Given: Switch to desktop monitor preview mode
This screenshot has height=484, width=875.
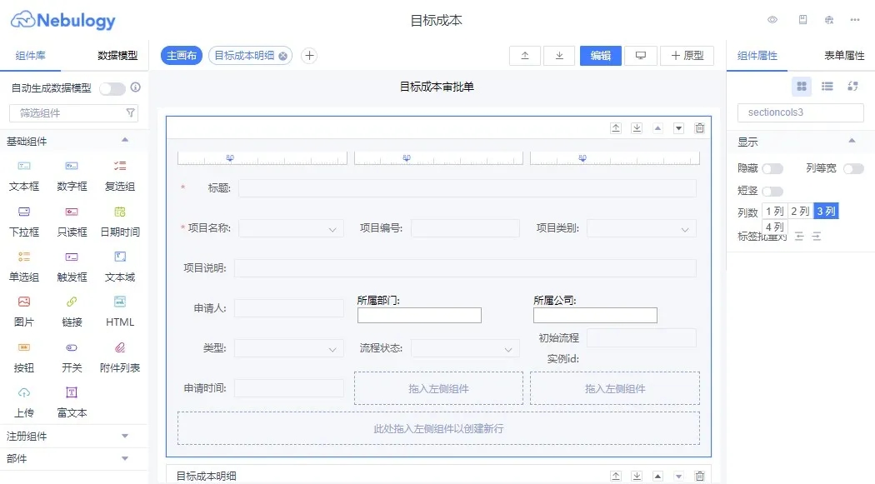Looking at the screenshot, I should [x=641, y=56].
